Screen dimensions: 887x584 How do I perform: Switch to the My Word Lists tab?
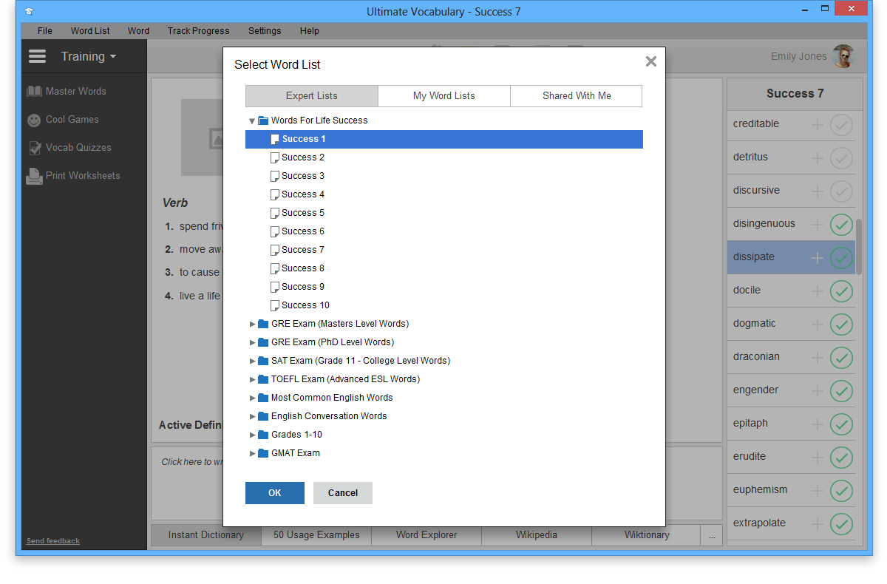pyautogui.click(x=443, y=96)
